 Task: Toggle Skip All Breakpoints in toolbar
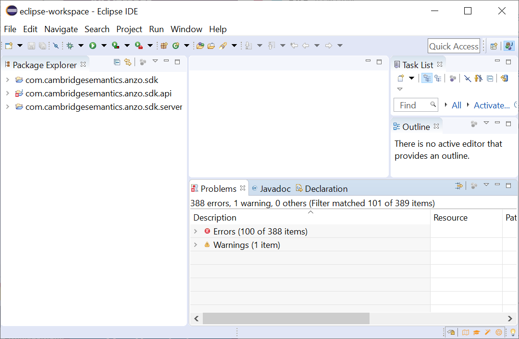[x=56, y=46]
